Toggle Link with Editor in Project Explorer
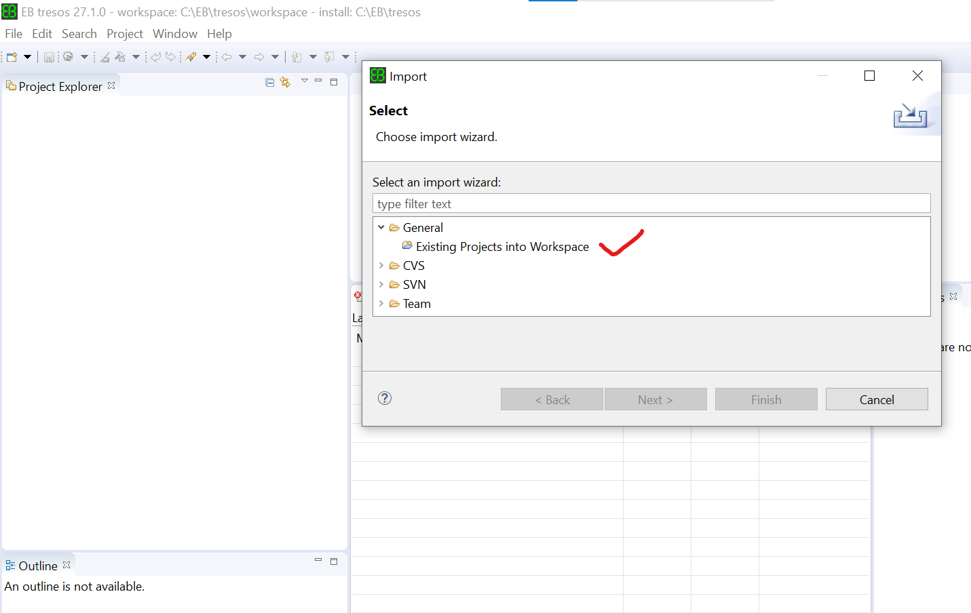The width and height of the screenshot is (971, 613). tap(284, 81)
